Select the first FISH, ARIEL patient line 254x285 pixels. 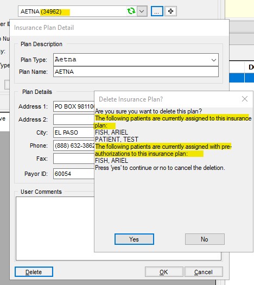111,132
